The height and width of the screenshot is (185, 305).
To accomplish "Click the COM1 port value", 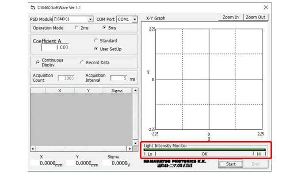I will (123, 19).
